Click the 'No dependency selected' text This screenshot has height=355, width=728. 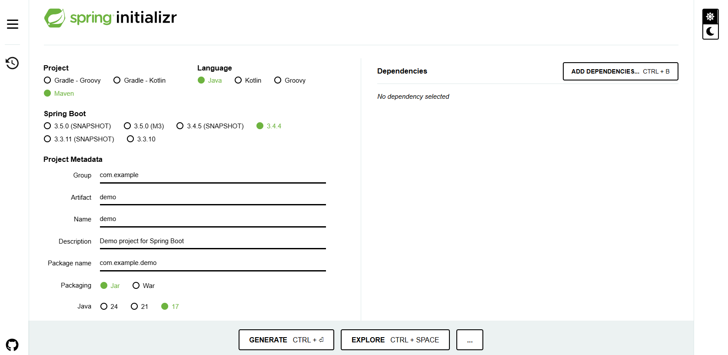tap(413, 97)
